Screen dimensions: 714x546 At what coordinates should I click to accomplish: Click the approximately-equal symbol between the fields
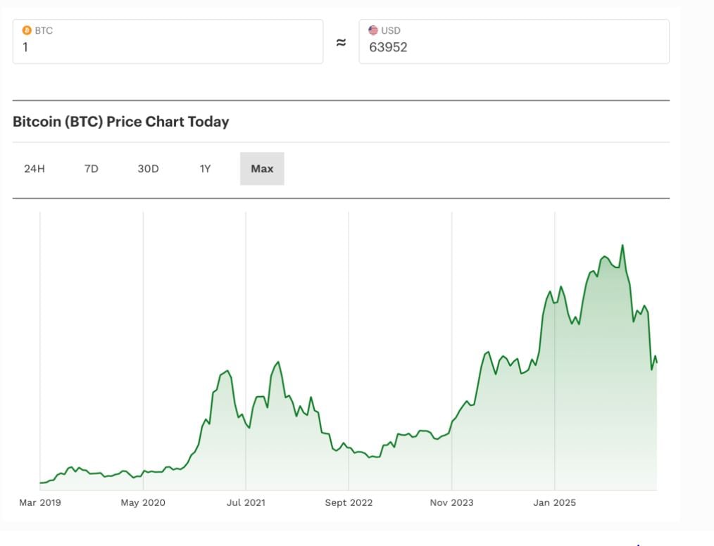(x=340, y=42)
